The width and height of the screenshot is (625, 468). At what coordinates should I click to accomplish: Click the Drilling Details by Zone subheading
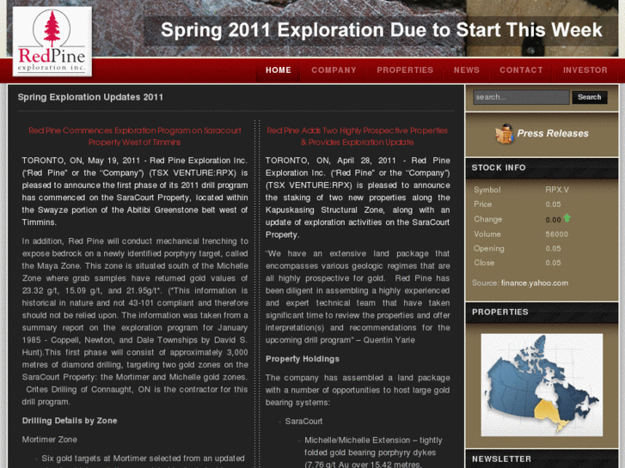[70, 421]
